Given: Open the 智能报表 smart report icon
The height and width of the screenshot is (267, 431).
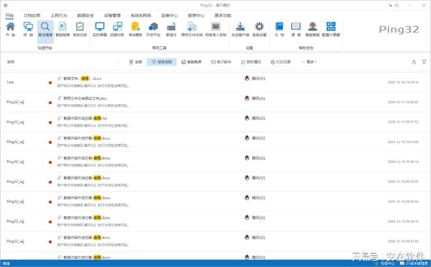Looking at the screenshot, I should pyautogui.click(x=63, y=30).
